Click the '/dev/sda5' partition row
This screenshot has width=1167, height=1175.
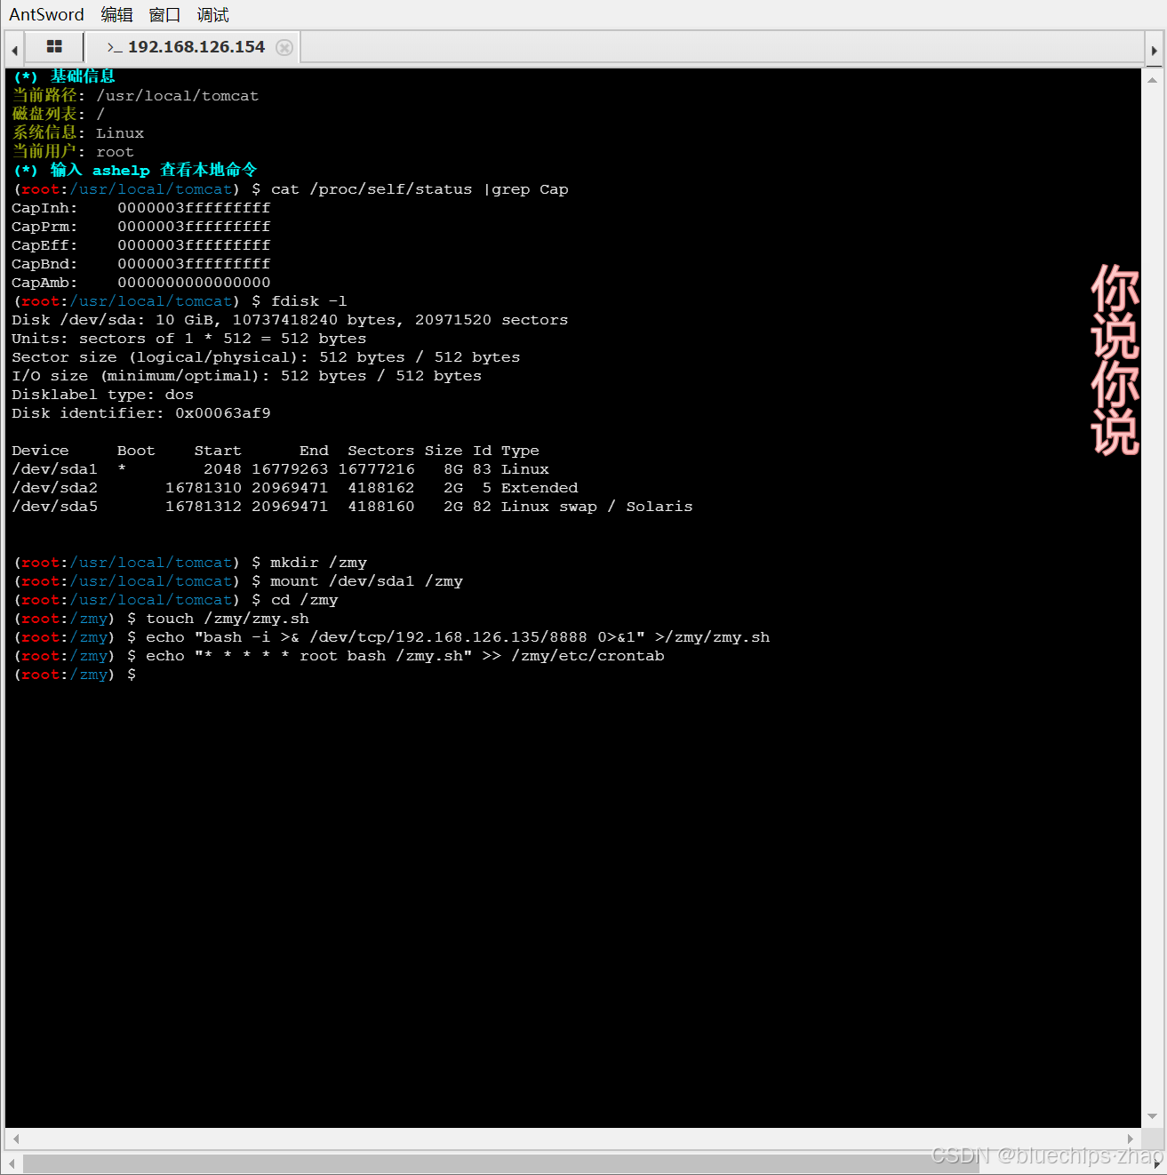pos(352,507)
